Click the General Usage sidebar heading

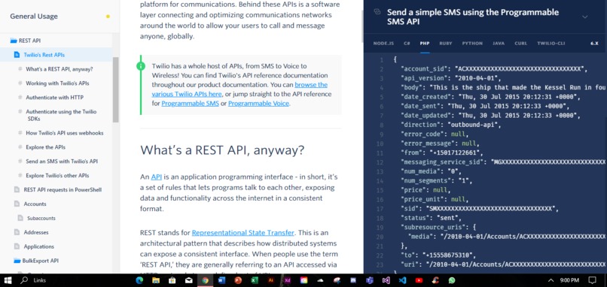coord(34,17)
